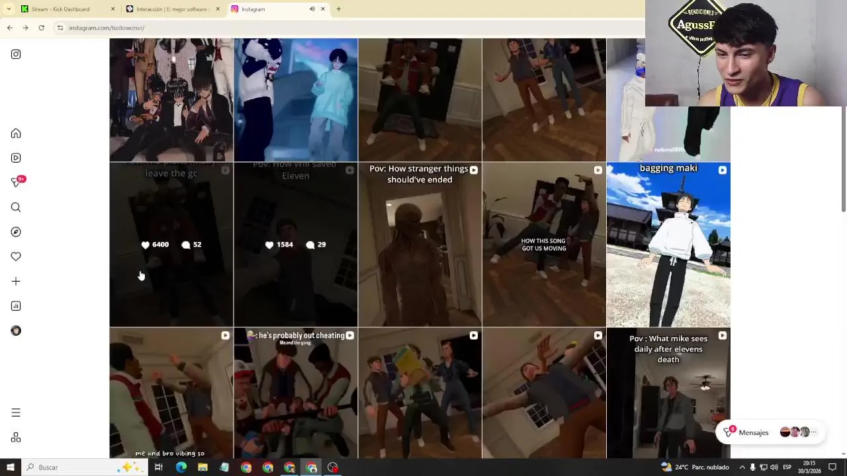Open the Explore compass icon

[x=16, y=232]
